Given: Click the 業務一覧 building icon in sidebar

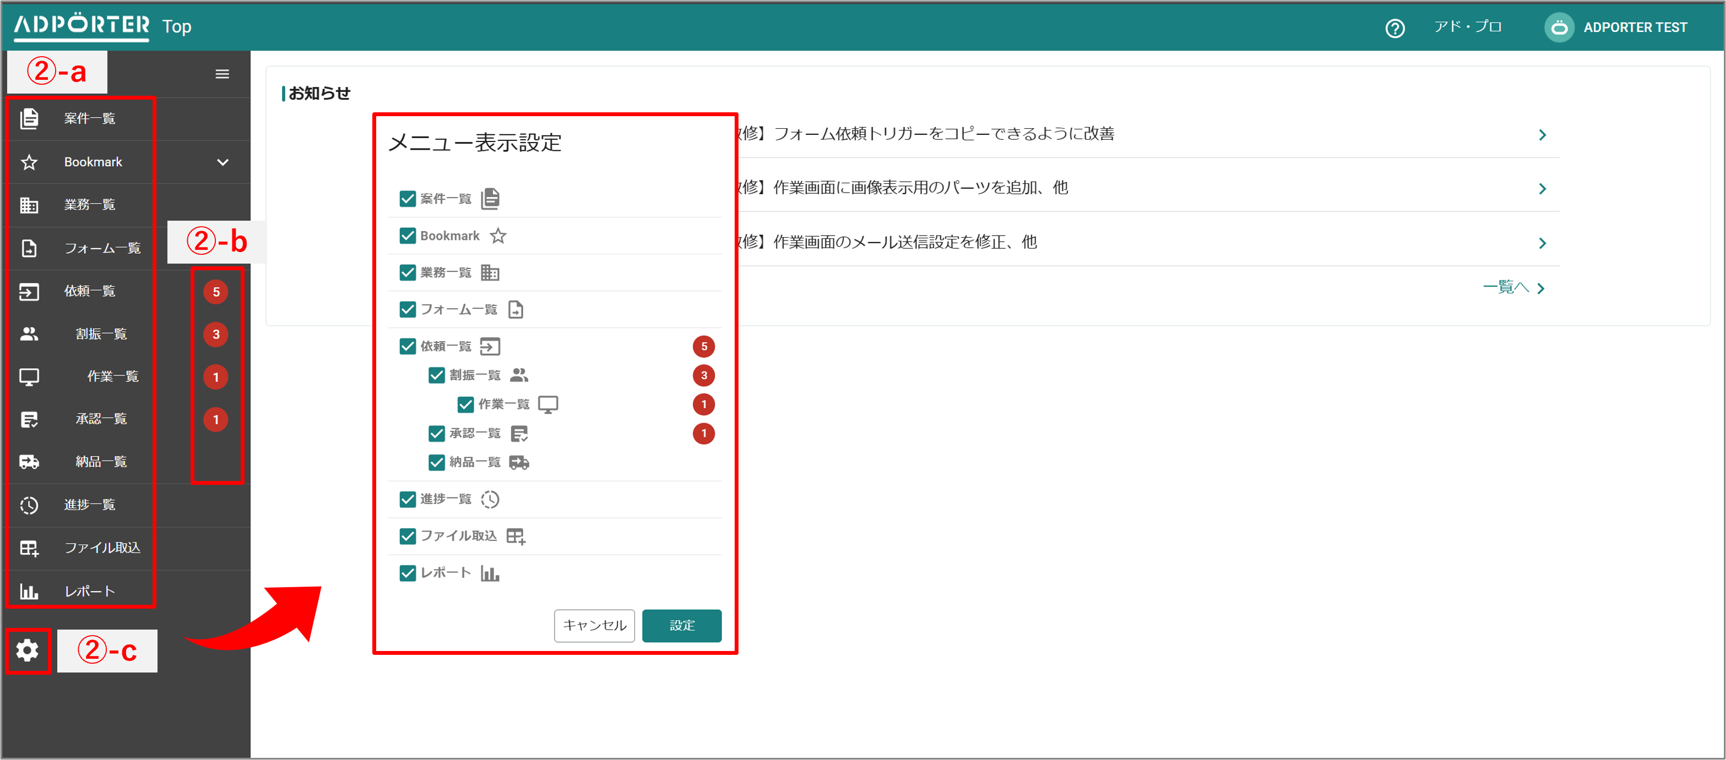Looking at the screenshot, I should coord(29,205).
